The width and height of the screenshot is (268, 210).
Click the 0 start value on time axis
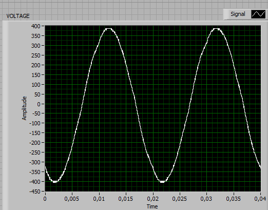(x=45, y=199)
